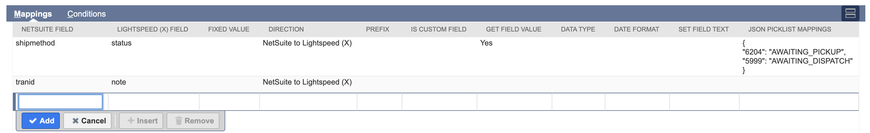Screen dimensions: 870x133
Task: Click the Direction column header
Action: (x=286, y=29)
